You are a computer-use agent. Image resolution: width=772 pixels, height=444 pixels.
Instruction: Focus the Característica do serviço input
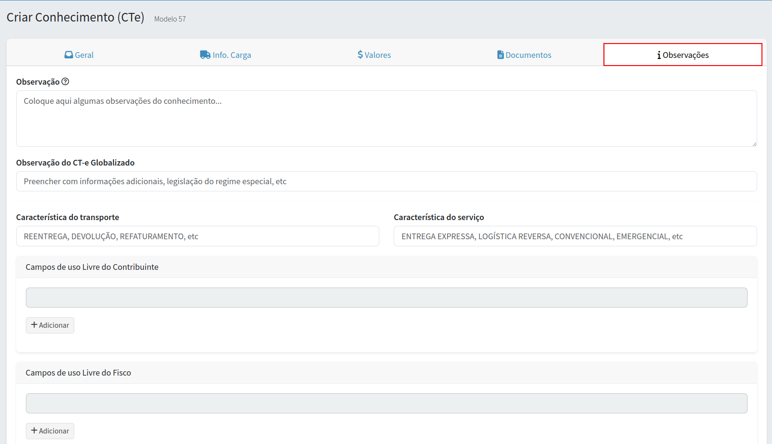click(x=575, y=236)
